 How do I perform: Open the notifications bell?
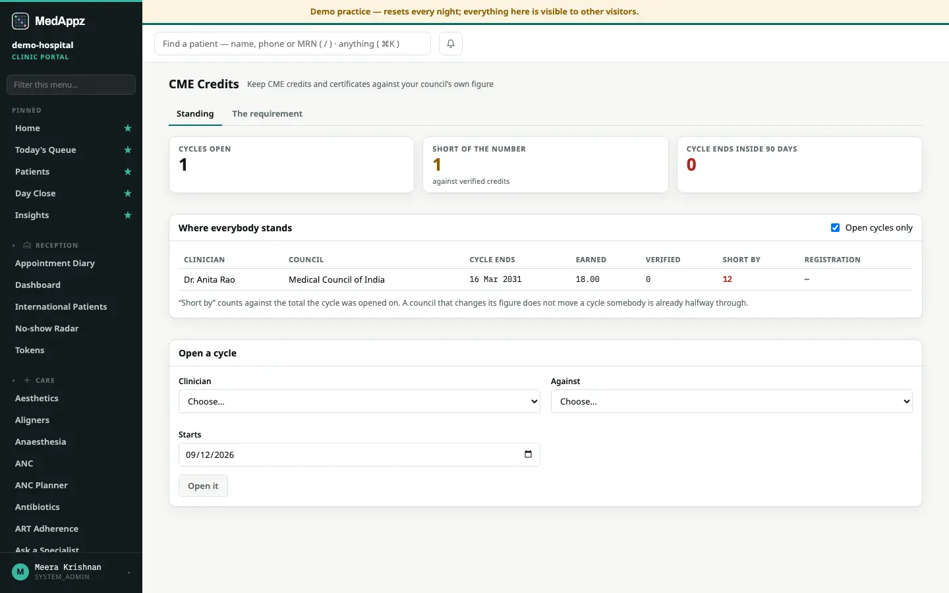[x=451, y=43]
